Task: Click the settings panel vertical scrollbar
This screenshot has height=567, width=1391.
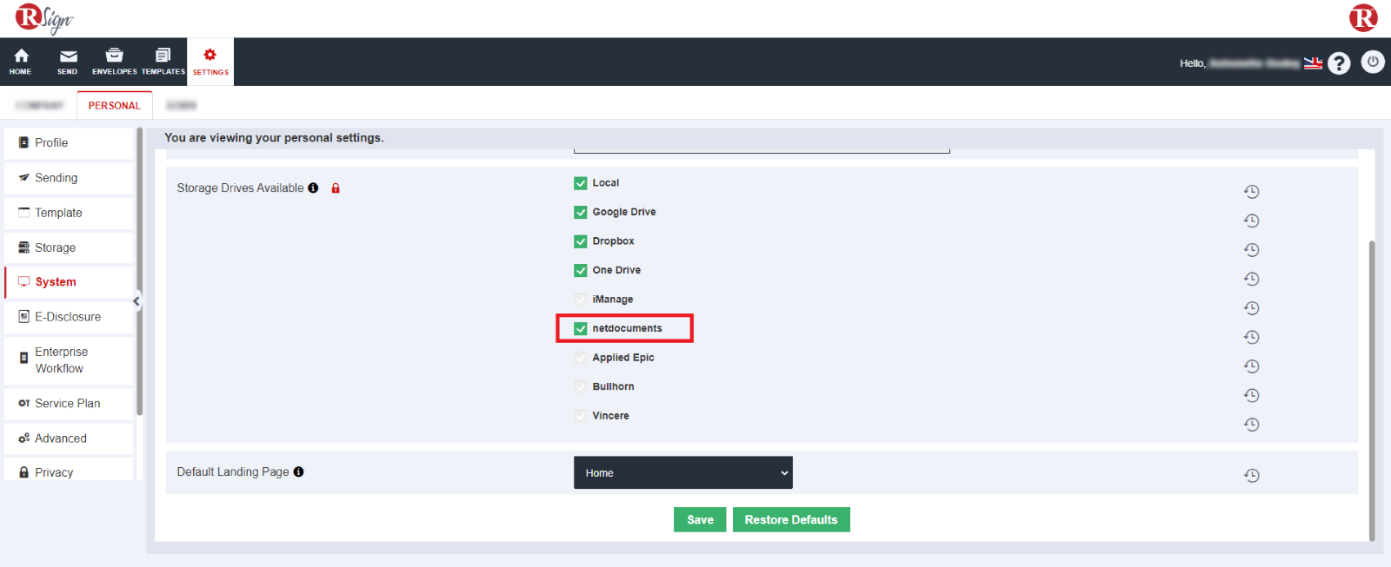Action: click(1372, 391)
